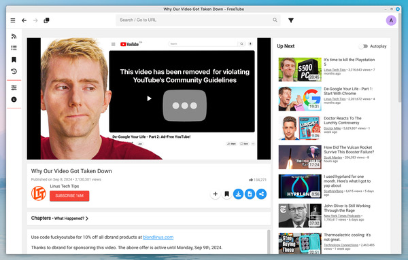Viewport: 408px width, 260px height.
Task: Open Subscriptions feed icon in sidebar
Action: [14, 37]
